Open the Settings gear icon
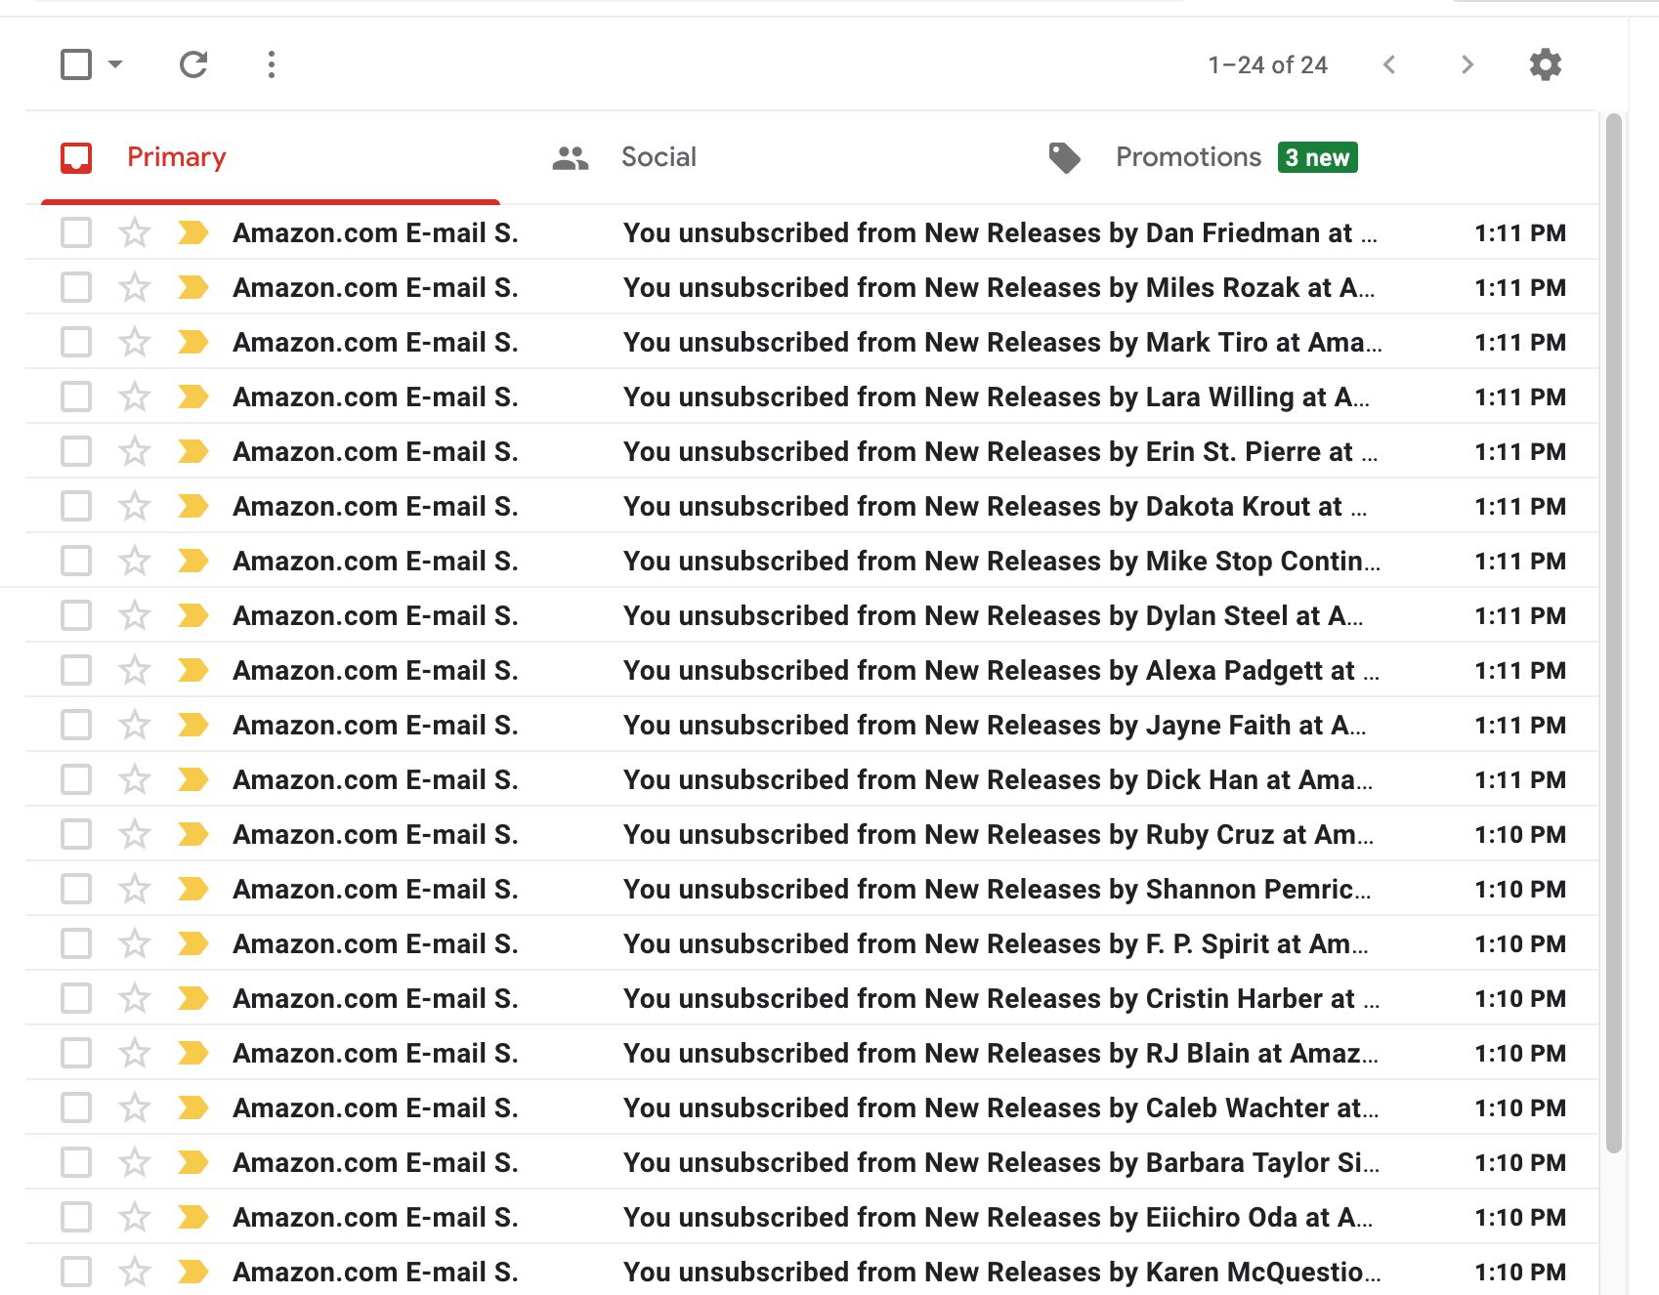Viewport: 1659px width, 1295px height. point(1545,64)
